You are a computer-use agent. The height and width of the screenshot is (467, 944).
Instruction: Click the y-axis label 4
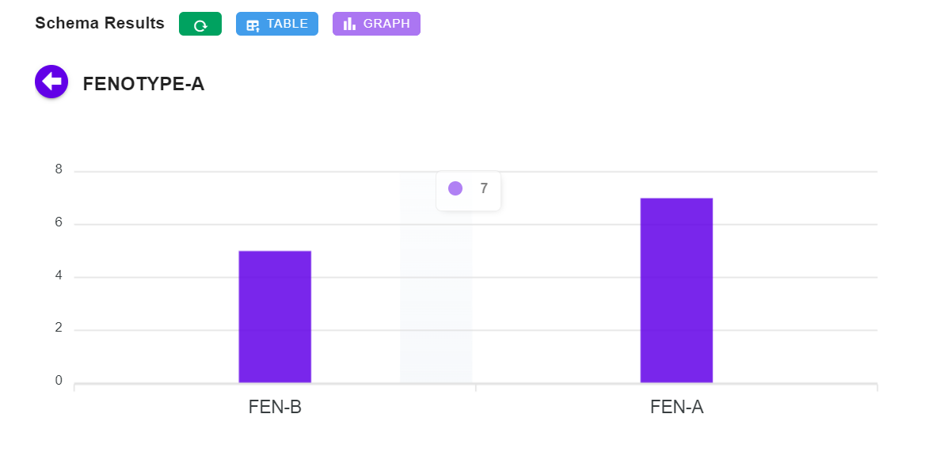pyautogui.click(x=59, y=275)
